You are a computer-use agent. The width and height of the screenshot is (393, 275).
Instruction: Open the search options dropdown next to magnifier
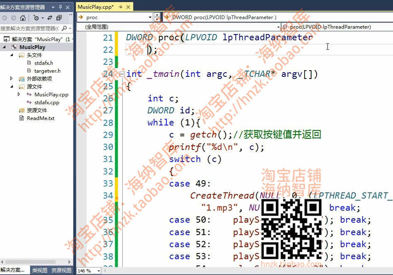tap(70, 29)
